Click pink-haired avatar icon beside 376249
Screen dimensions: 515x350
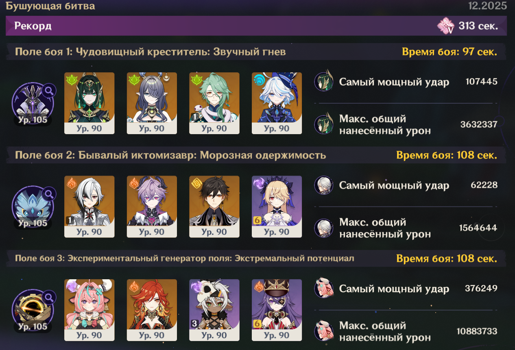pos(324,289)
